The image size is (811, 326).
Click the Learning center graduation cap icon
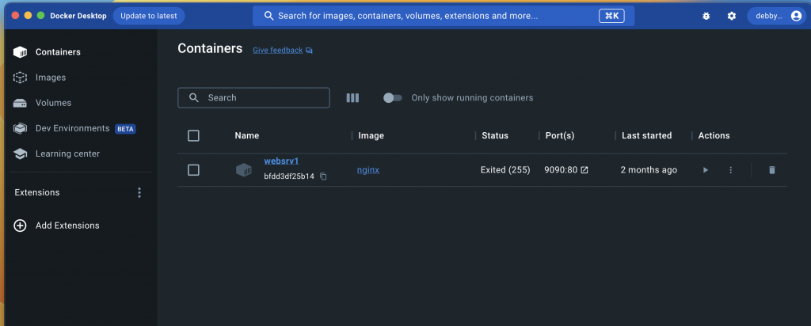[20, 154]
